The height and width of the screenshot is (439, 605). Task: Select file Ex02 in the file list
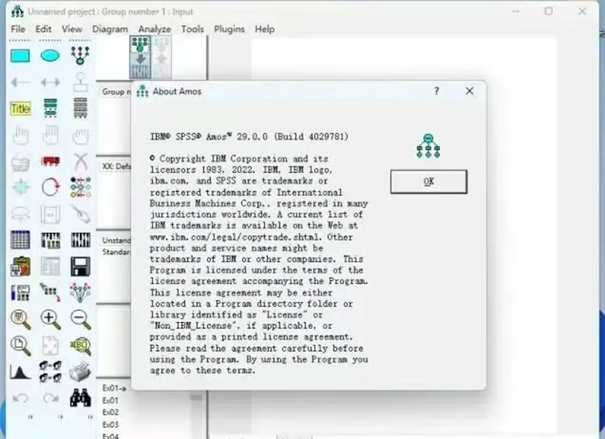110,412
